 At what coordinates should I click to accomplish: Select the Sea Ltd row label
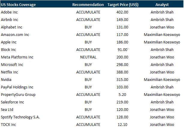click(x=7, y=109)
